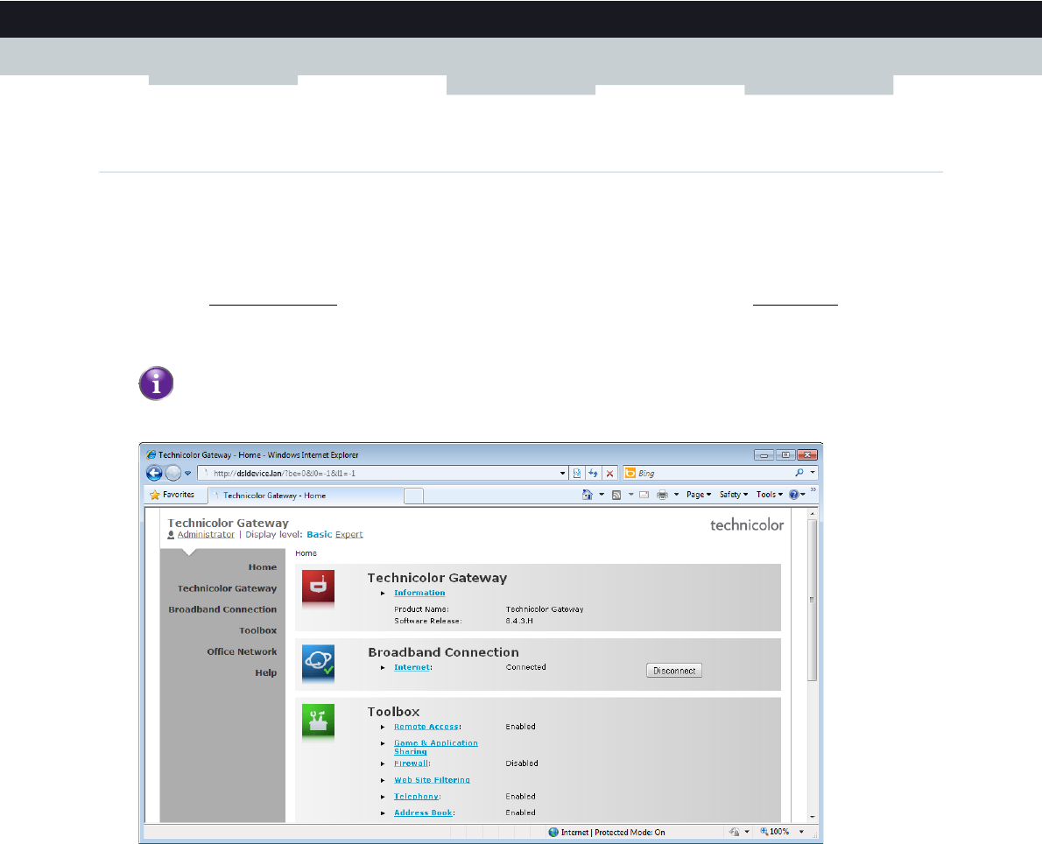This screenshot has width=1042, height=844.
Task: Open the Address Book link
Action: [423, 812]
